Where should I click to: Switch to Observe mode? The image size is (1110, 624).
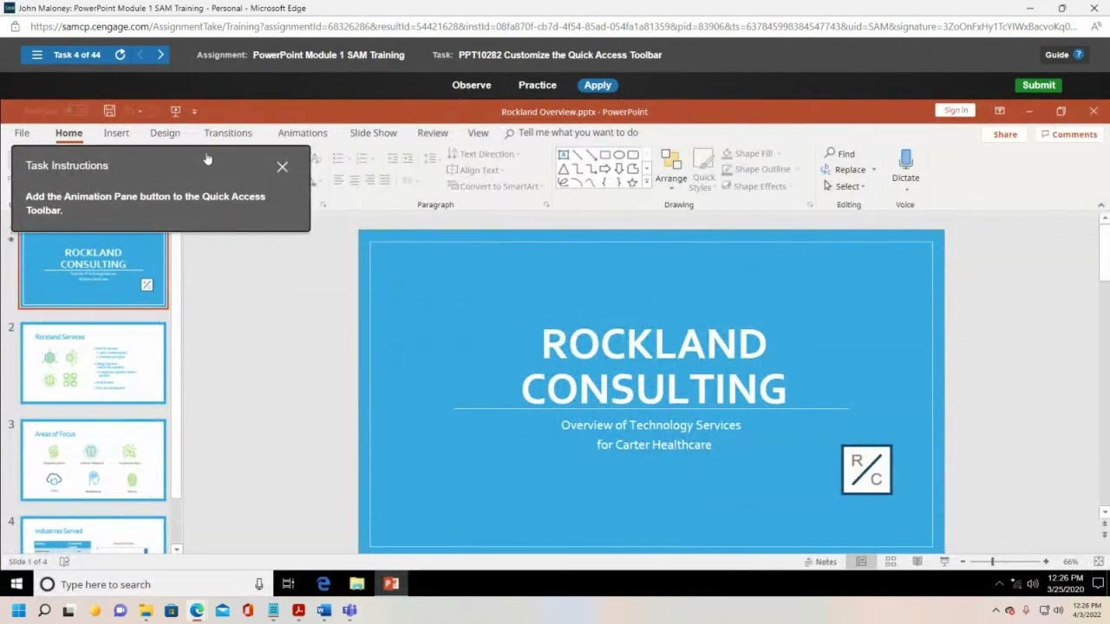coord(472,85)
